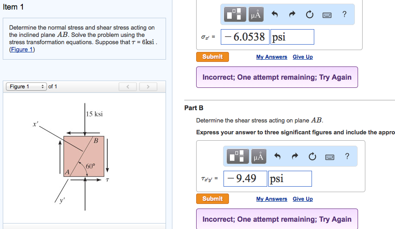Screen dimensions: 395x229
Task: Give Up on Part A
Action: point(302,57)
